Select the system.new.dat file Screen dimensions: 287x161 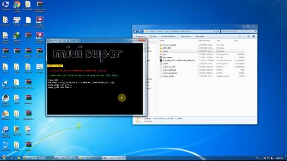pos(169,67)
